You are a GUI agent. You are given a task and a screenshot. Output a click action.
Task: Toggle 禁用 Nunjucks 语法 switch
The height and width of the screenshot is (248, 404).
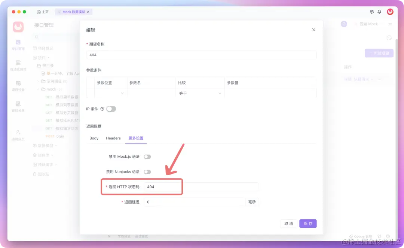[x=147, y=172]
